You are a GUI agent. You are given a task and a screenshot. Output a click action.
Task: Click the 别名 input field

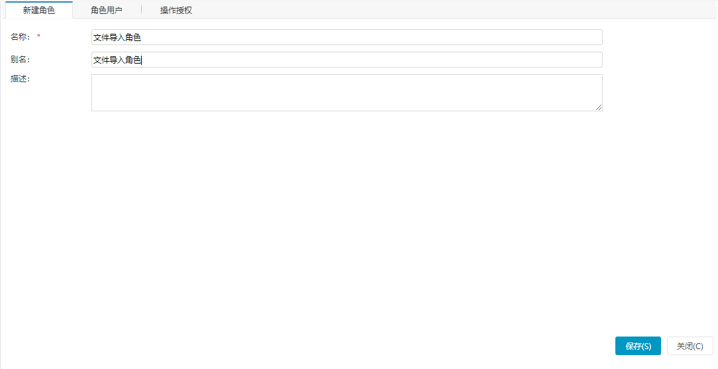[346, 60]
